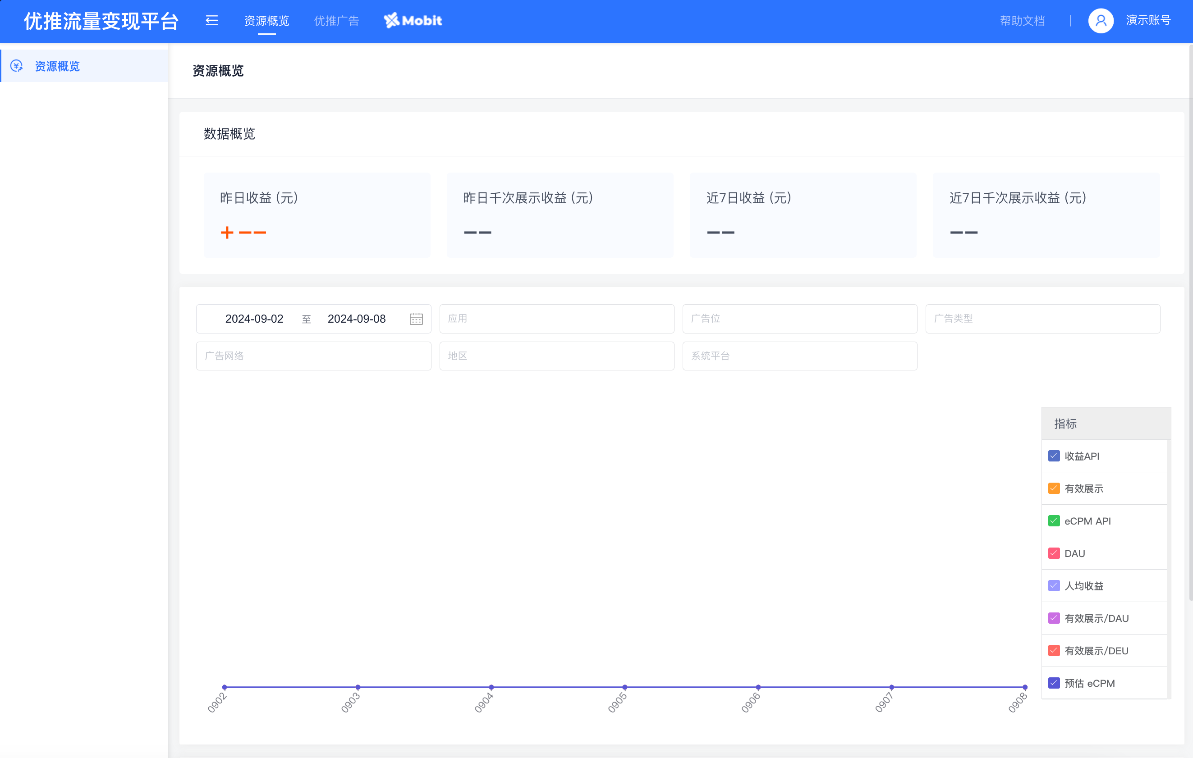Click the chart data point at 0907
The height and width of the screenshot is (758, 1193).
click(x=891, y=687)
